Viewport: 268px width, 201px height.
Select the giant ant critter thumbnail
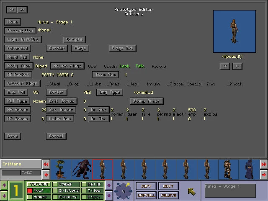(82, 169)
